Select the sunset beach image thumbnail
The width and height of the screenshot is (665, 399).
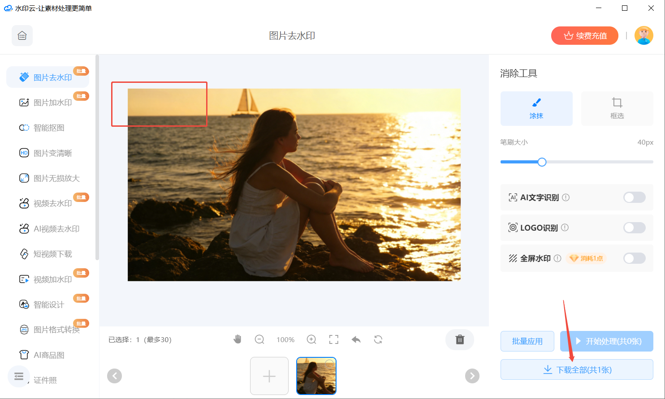316,376
